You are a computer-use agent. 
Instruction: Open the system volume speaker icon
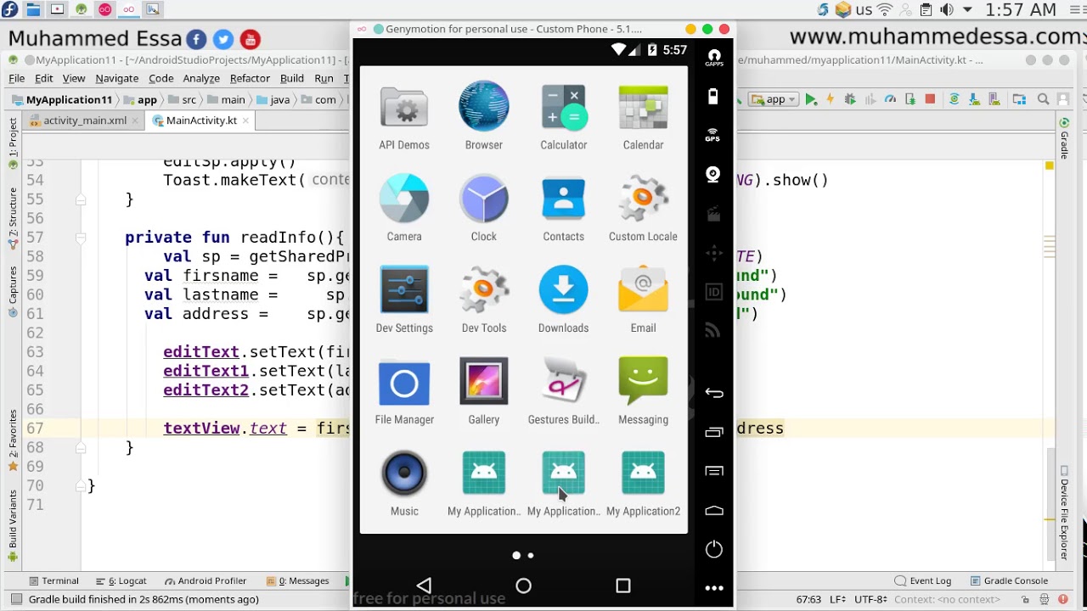click(946, 10)
